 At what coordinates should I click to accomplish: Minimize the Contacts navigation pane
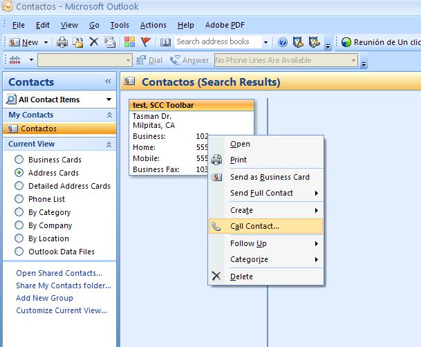[108, 82]
